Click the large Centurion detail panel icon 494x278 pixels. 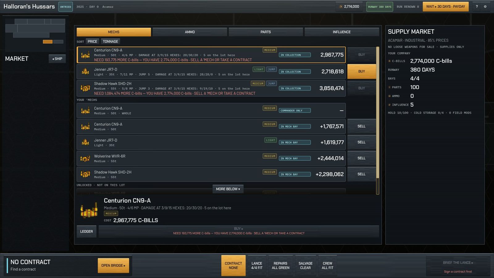[89, 211]
